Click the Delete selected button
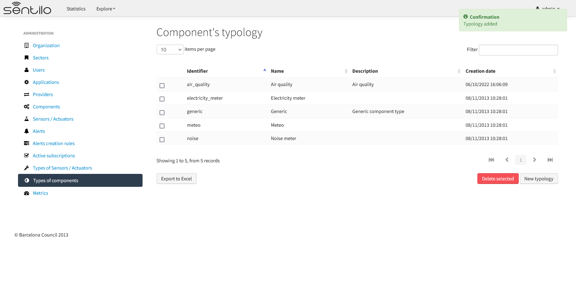 click(x=498, y=179)
